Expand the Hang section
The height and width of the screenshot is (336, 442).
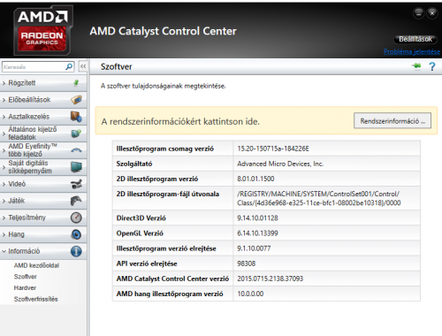(4, 234)
